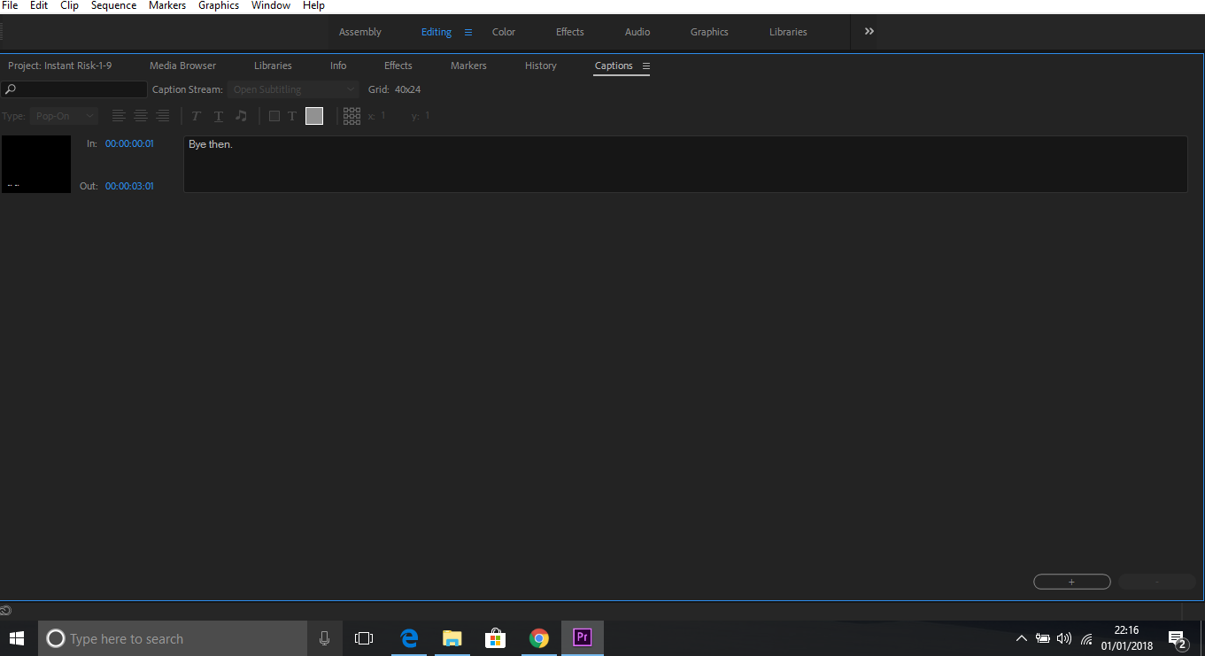Open the Edit menu

[x=39, y=5]
